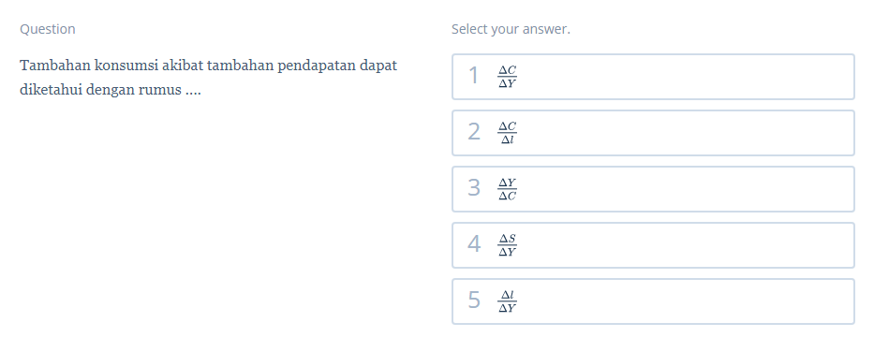This screenshot has height=352, width=874.
Task: Click empty area inside the first answer box
Action: click(686, 77)
